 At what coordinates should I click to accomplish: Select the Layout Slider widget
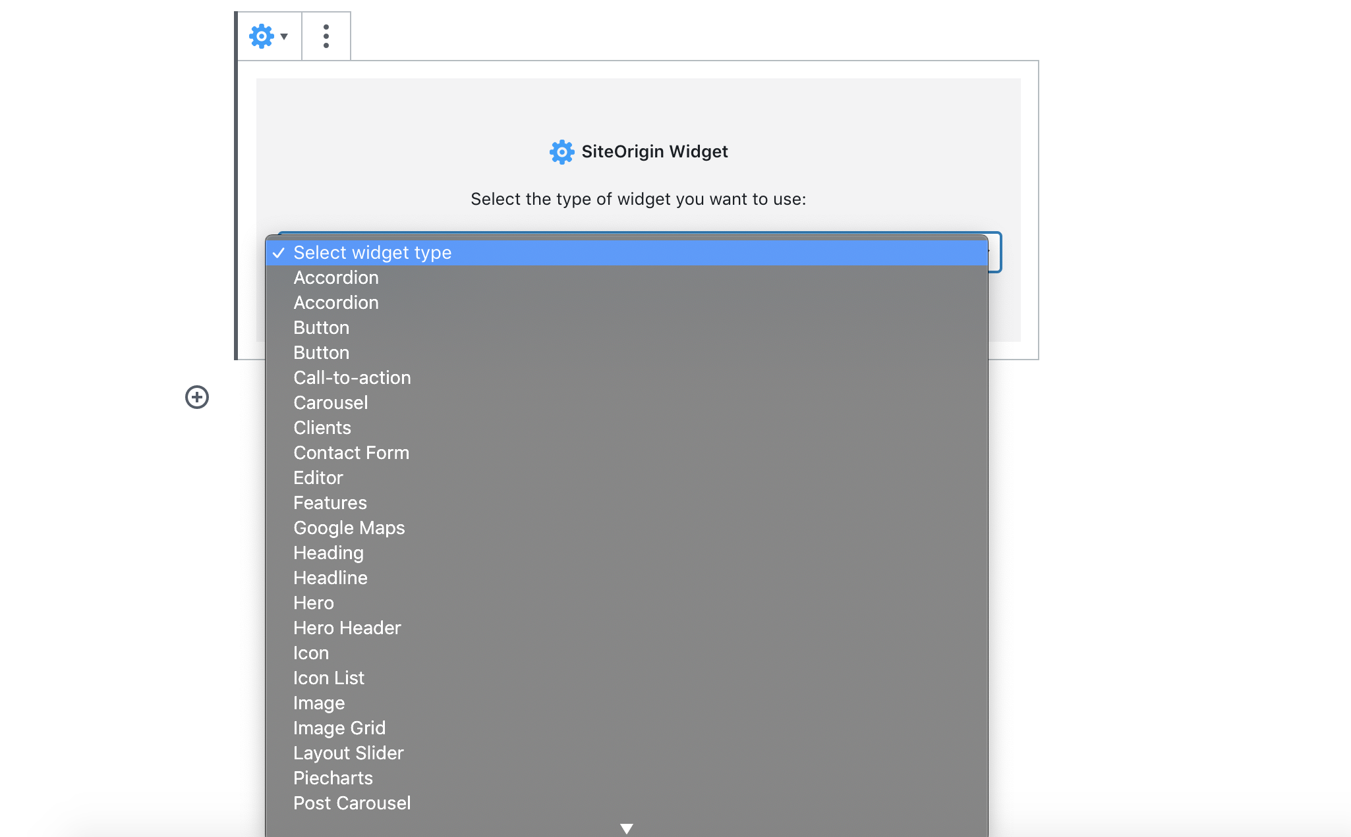click(348, 753)
